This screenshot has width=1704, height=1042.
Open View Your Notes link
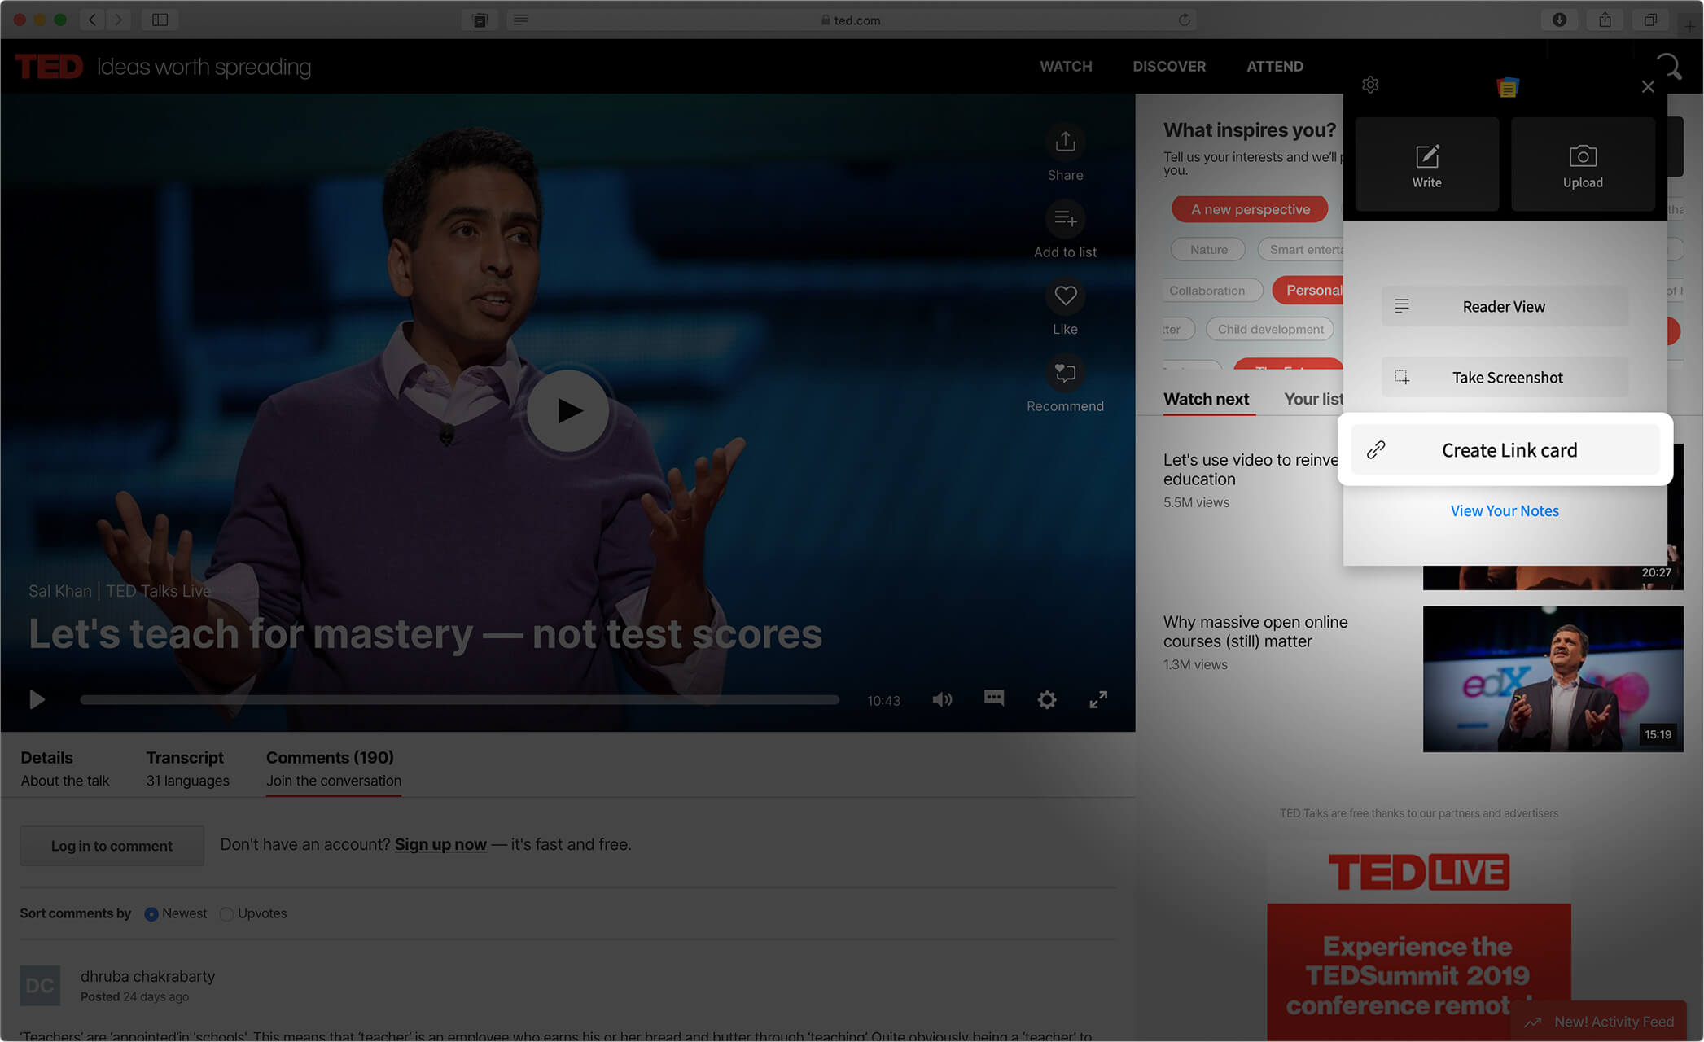(1505, 511)
